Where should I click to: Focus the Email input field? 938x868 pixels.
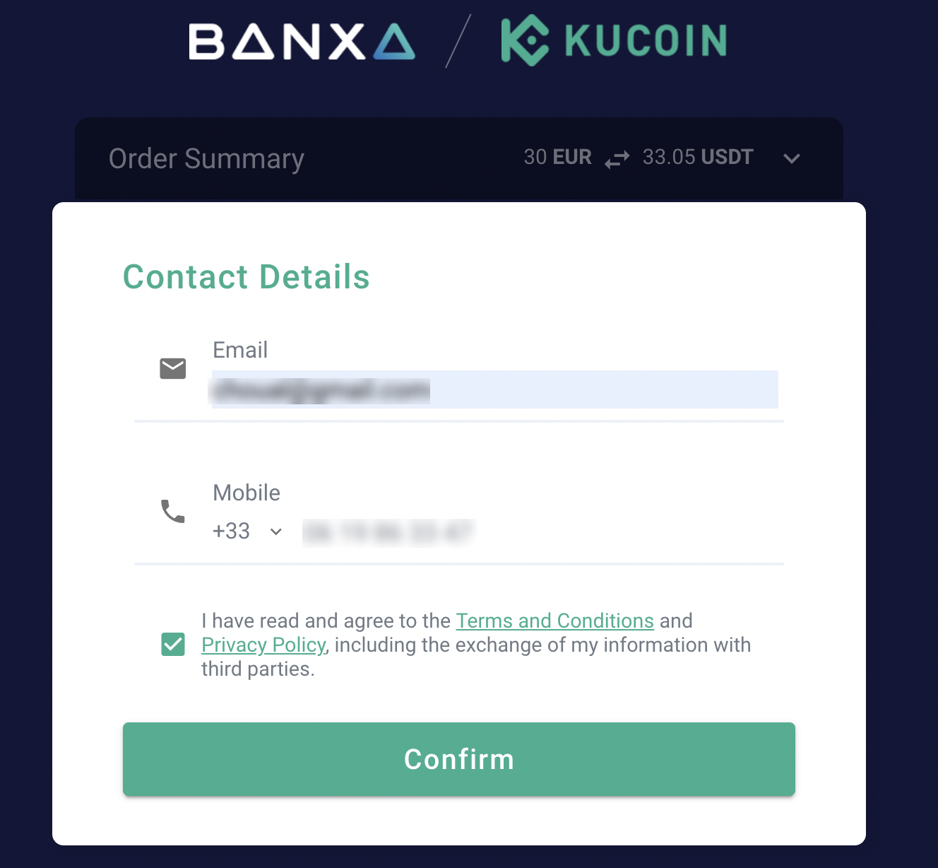pos(495,389)
